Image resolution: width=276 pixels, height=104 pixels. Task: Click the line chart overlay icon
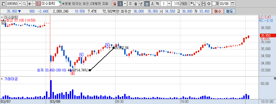(x=198, y=3)
